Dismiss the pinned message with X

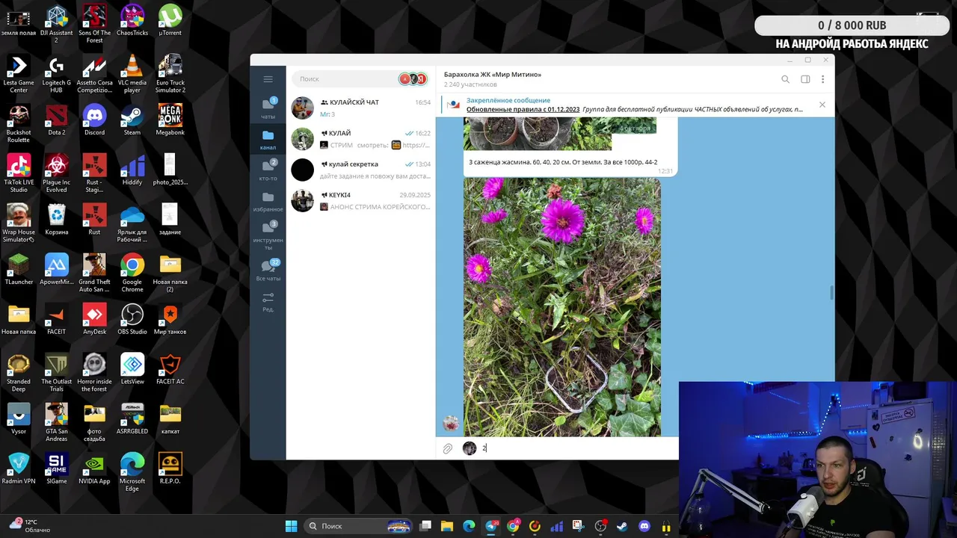(822, 105)
